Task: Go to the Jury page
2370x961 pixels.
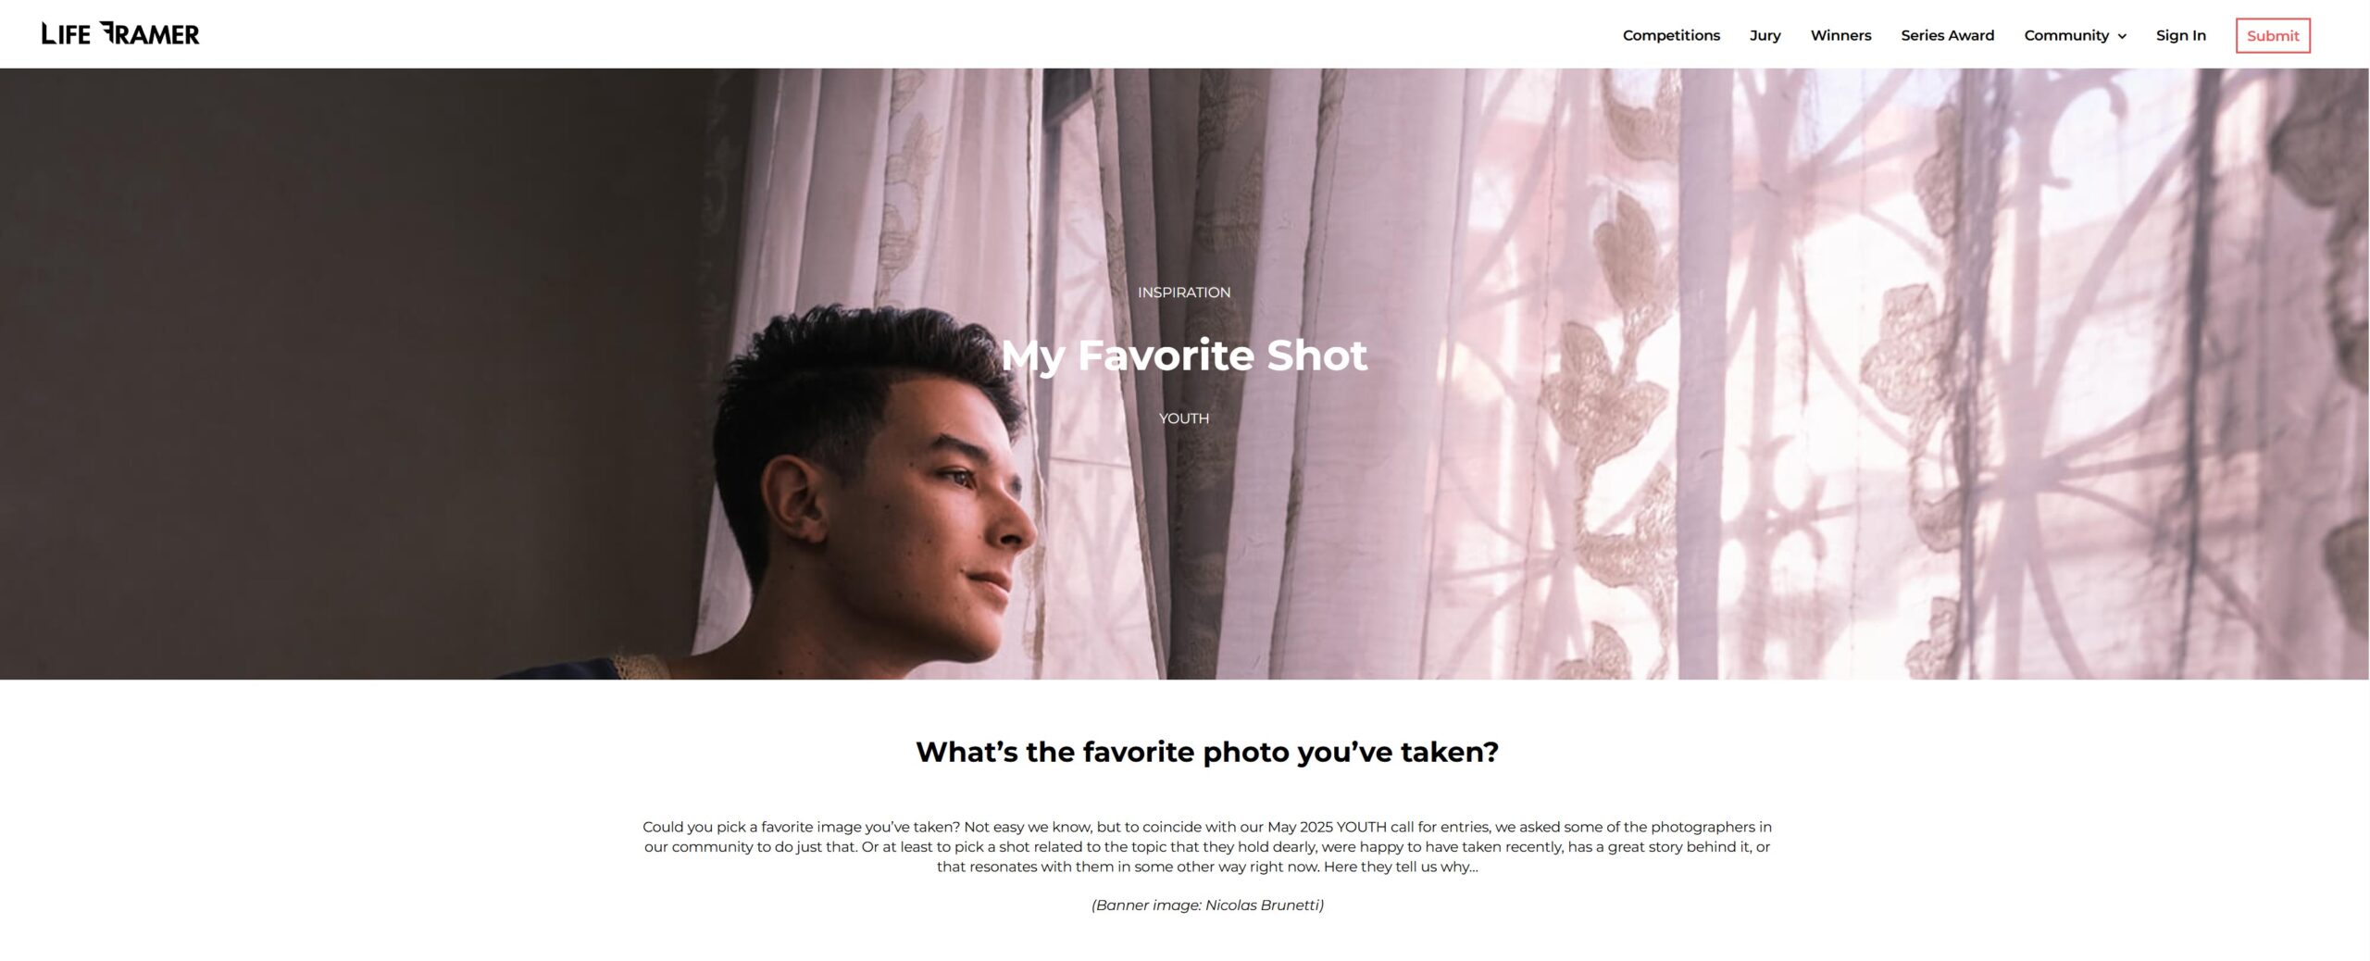Action: 1765,35
